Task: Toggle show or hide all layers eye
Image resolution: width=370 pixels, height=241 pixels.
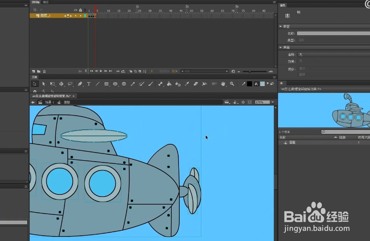Action: (75, 10)
